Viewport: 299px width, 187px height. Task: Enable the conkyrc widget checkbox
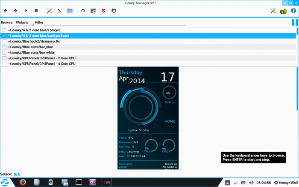4,30
